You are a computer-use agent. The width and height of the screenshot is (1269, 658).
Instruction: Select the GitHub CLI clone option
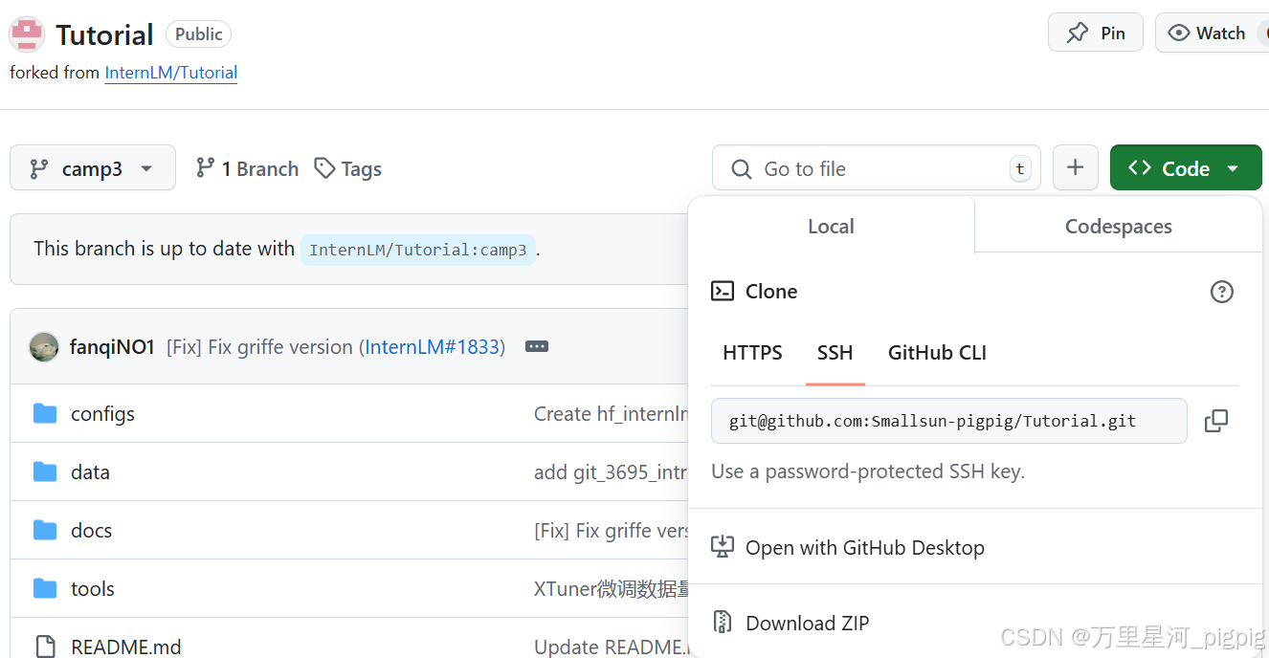(x=937, y=353)
